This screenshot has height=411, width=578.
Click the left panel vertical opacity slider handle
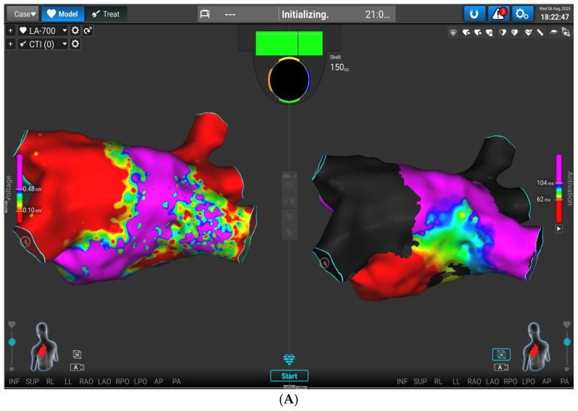click(x=12, y=342)
